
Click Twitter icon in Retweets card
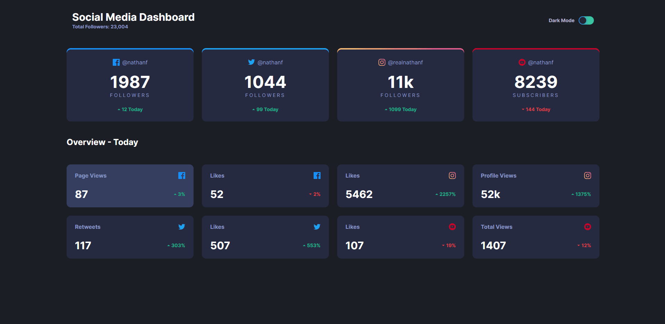point(181,227)
